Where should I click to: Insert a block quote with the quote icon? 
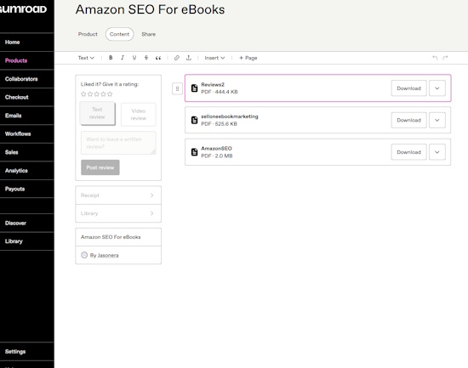tap(158, 58)
